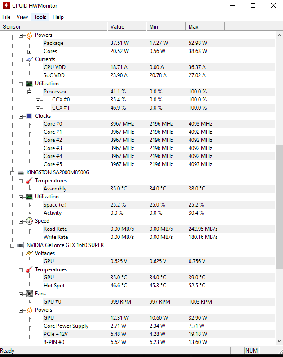Open the Tools menu

pyautogui.click(x=40, y=17)
